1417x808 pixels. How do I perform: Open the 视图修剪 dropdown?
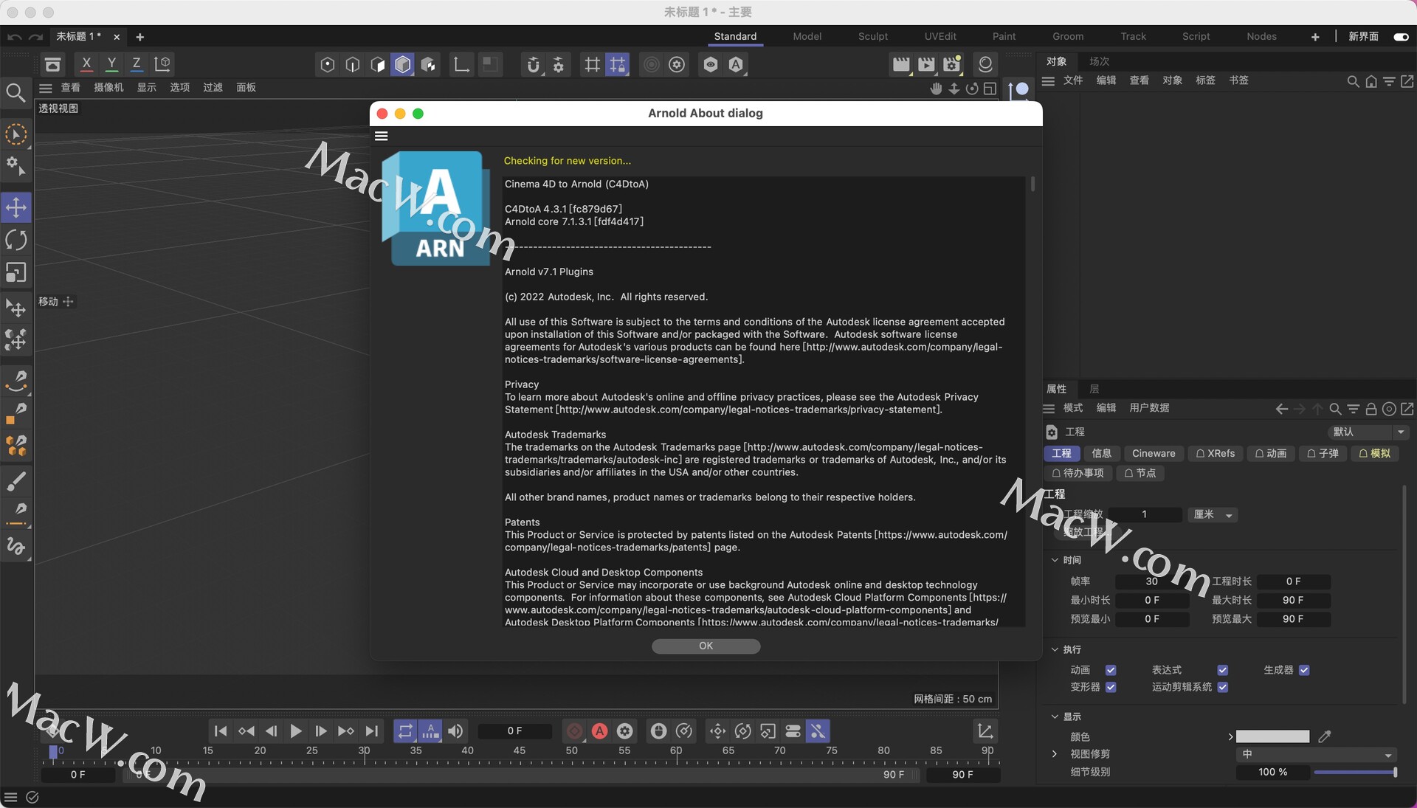(x=1316, y=754)
